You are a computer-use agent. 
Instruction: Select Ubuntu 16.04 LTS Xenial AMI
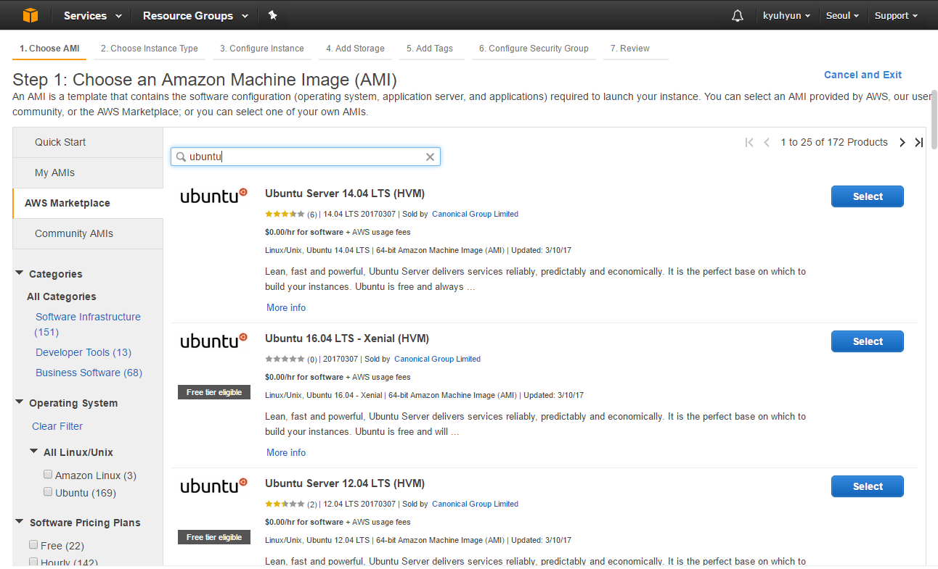(x=868, y=341)
